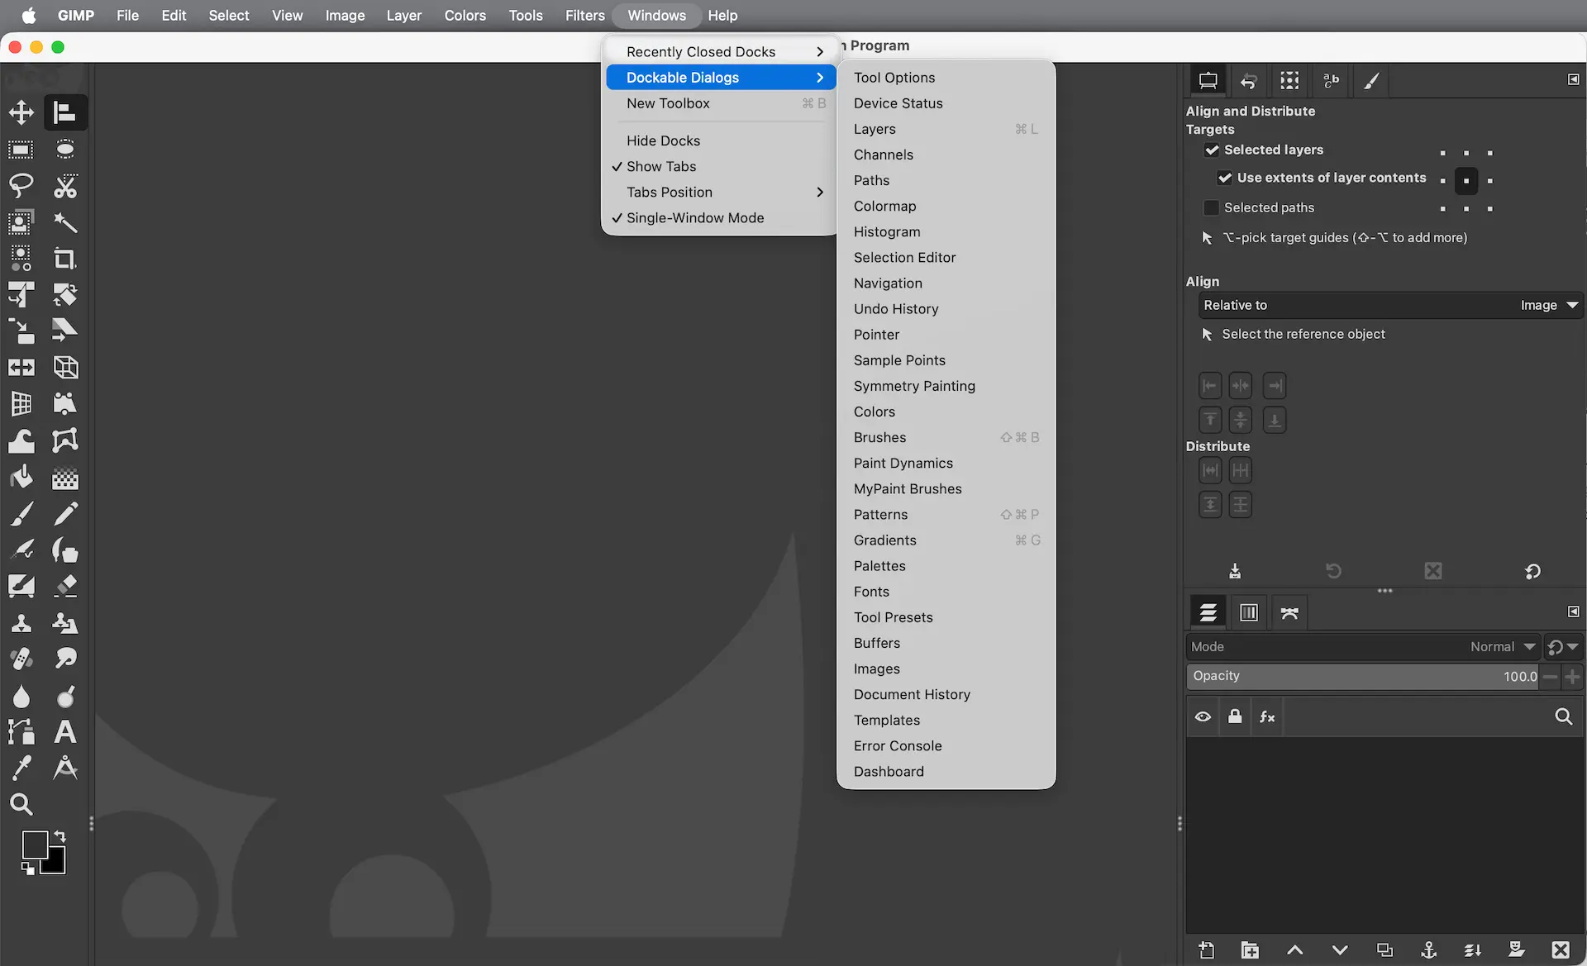Select the Paths tool
The height and width of the screenshot is (966, 1587).
[21, 732]
